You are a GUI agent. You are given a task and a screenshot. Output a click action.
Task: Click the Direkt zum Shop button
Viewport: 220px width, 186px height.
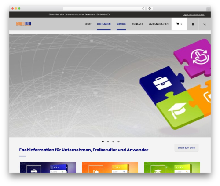tap(187, 148)
